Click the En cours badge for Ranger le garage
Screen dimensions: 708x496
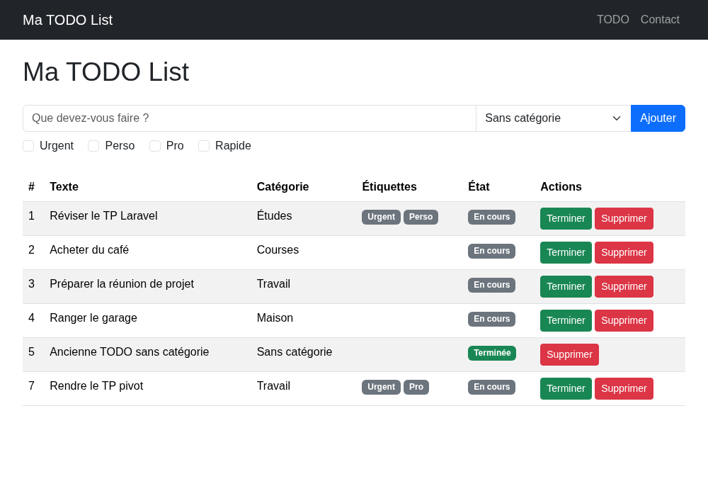point(492,319)
